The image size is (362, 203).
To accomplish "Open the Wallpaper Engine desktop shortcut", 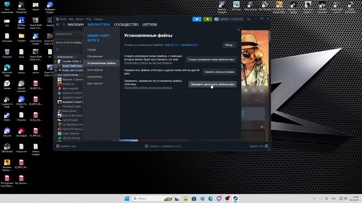I will pyautogui.click(x=50, y=7).
